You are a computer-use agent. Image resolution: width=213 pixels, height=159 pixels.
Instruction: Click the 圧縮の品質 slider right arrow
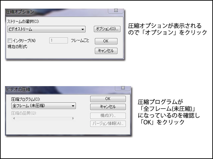[x=73, y=119]
